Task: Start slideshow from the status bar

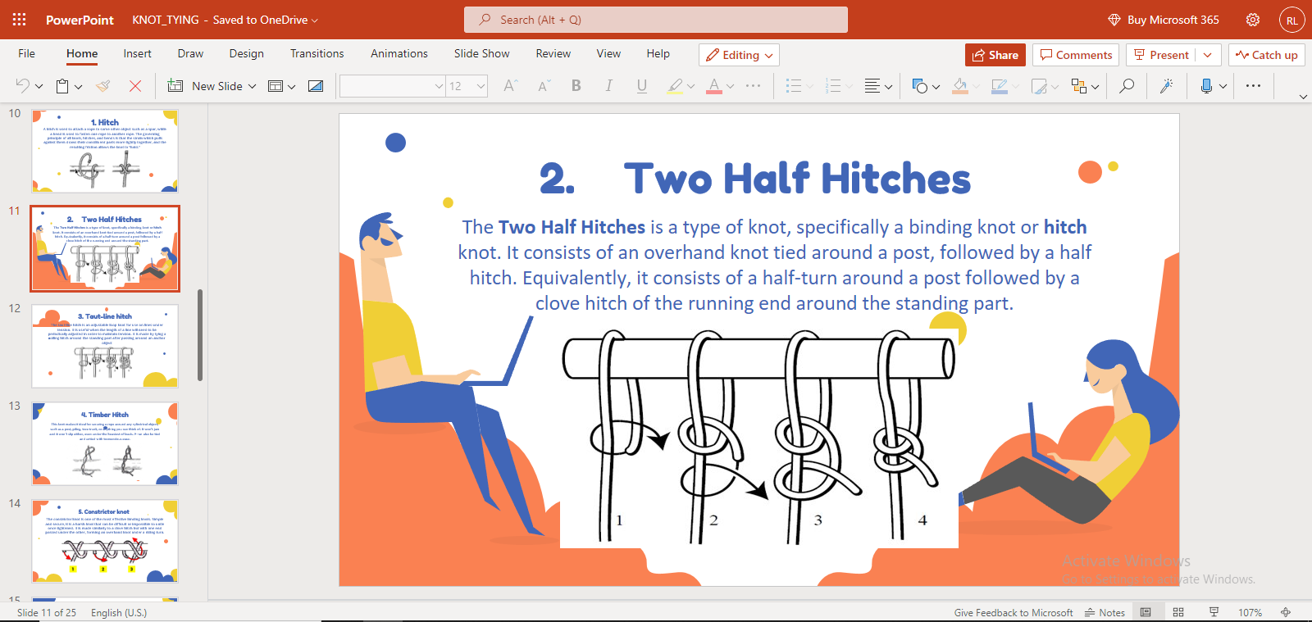Action: [x=1214, y=612]
